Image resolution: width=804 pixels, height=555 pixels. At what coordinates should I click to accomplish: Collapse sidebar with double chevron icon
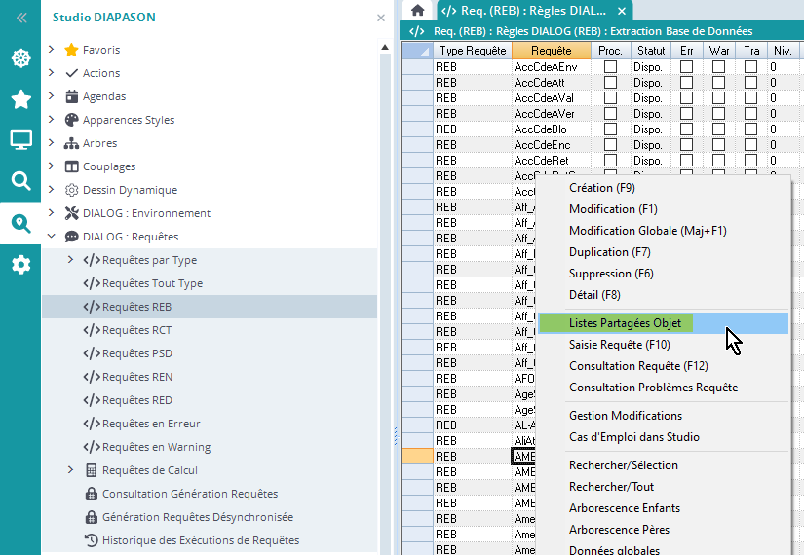click(20, 18)
